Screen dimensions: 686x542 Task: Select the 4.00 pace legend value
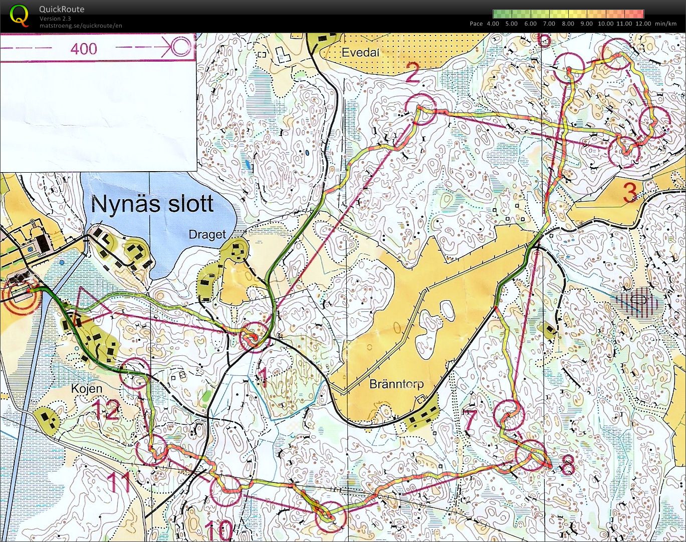pos(493,24)
